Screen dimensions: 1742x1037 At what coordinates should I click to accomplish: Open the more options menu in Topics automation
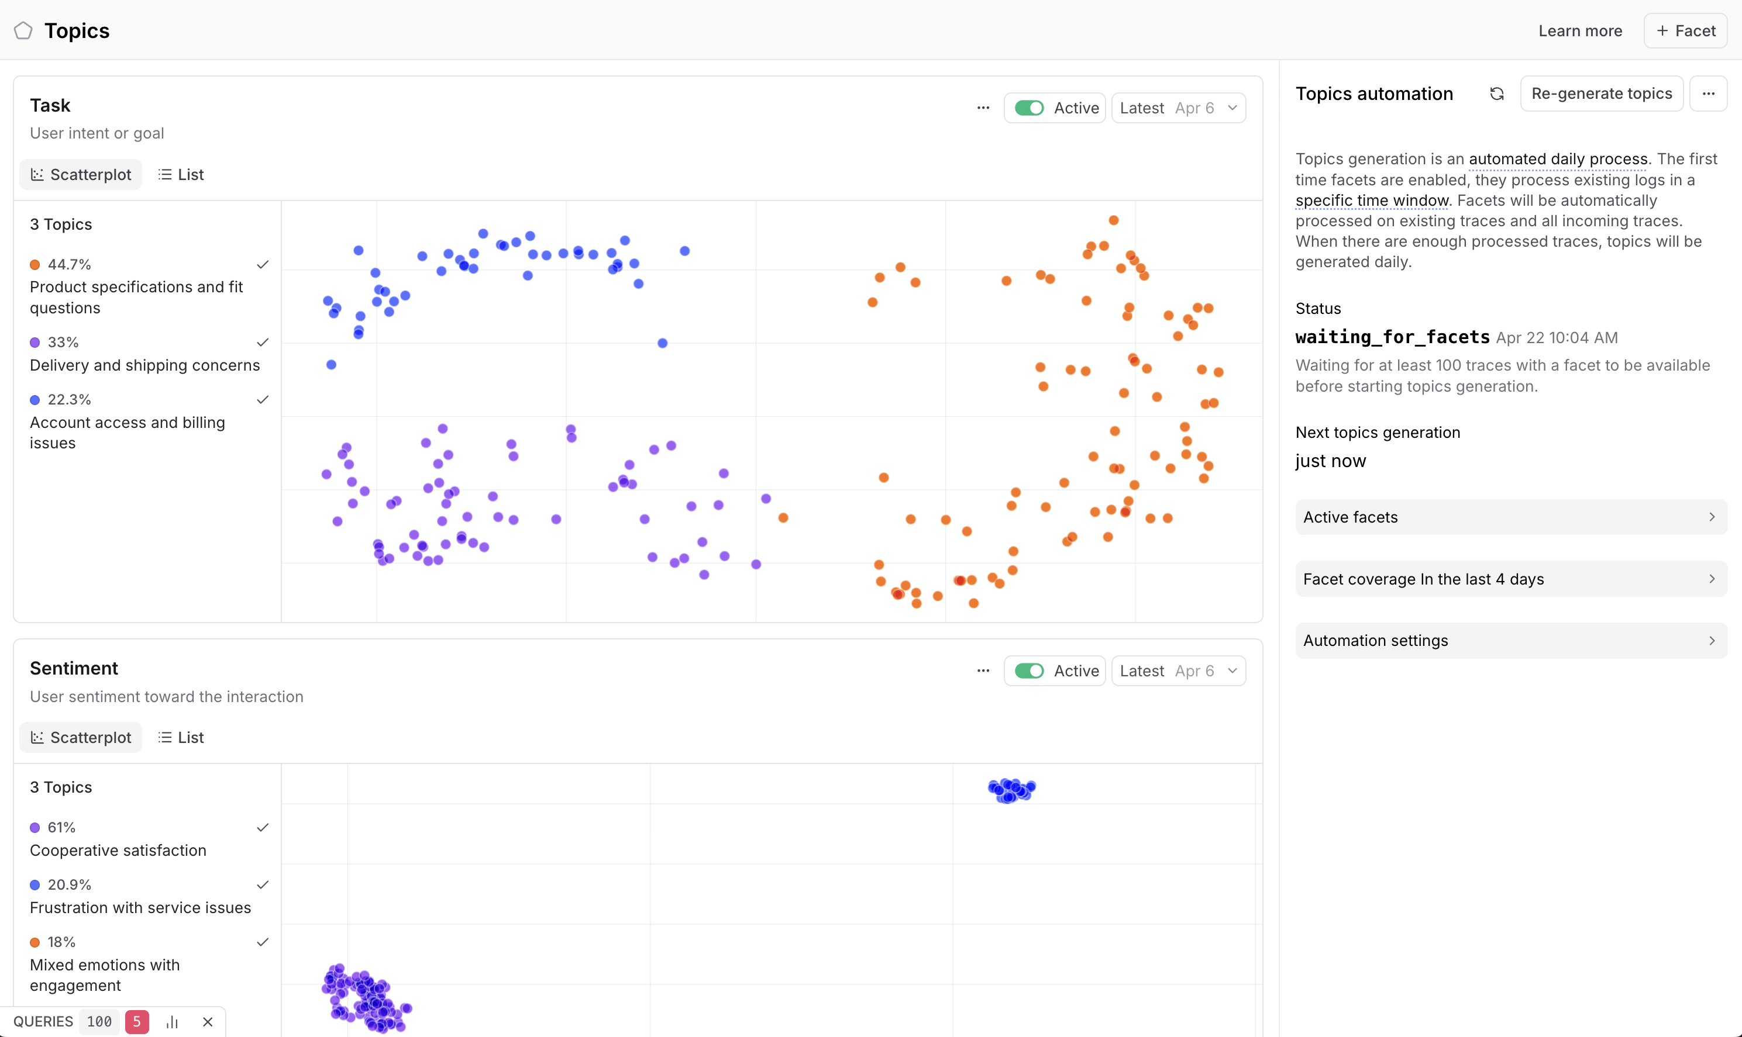click(1707, 94)
